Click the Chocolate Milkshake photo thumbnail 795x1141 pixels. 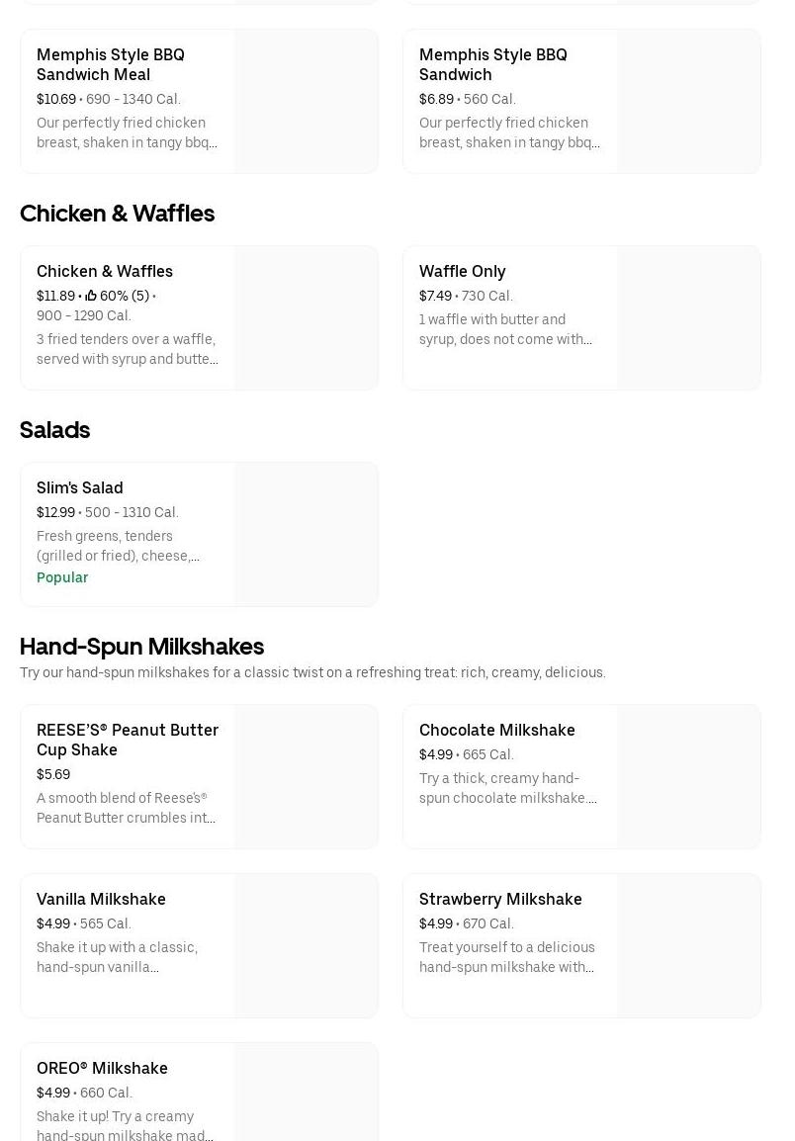[688, 777]
